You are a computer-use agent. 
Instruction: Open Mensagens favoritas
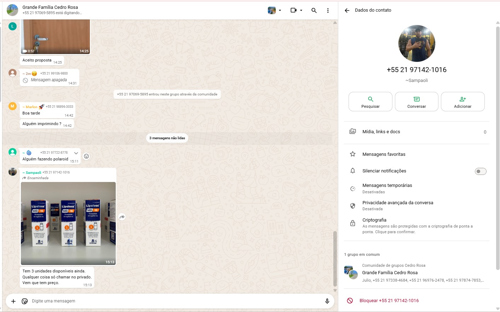point(384,154)
